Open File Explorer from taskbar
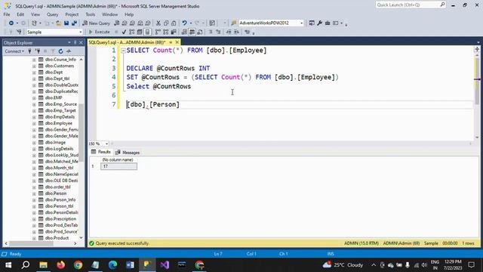The height and width of the screenshot is (272, 483). click(x=44, y=265)
